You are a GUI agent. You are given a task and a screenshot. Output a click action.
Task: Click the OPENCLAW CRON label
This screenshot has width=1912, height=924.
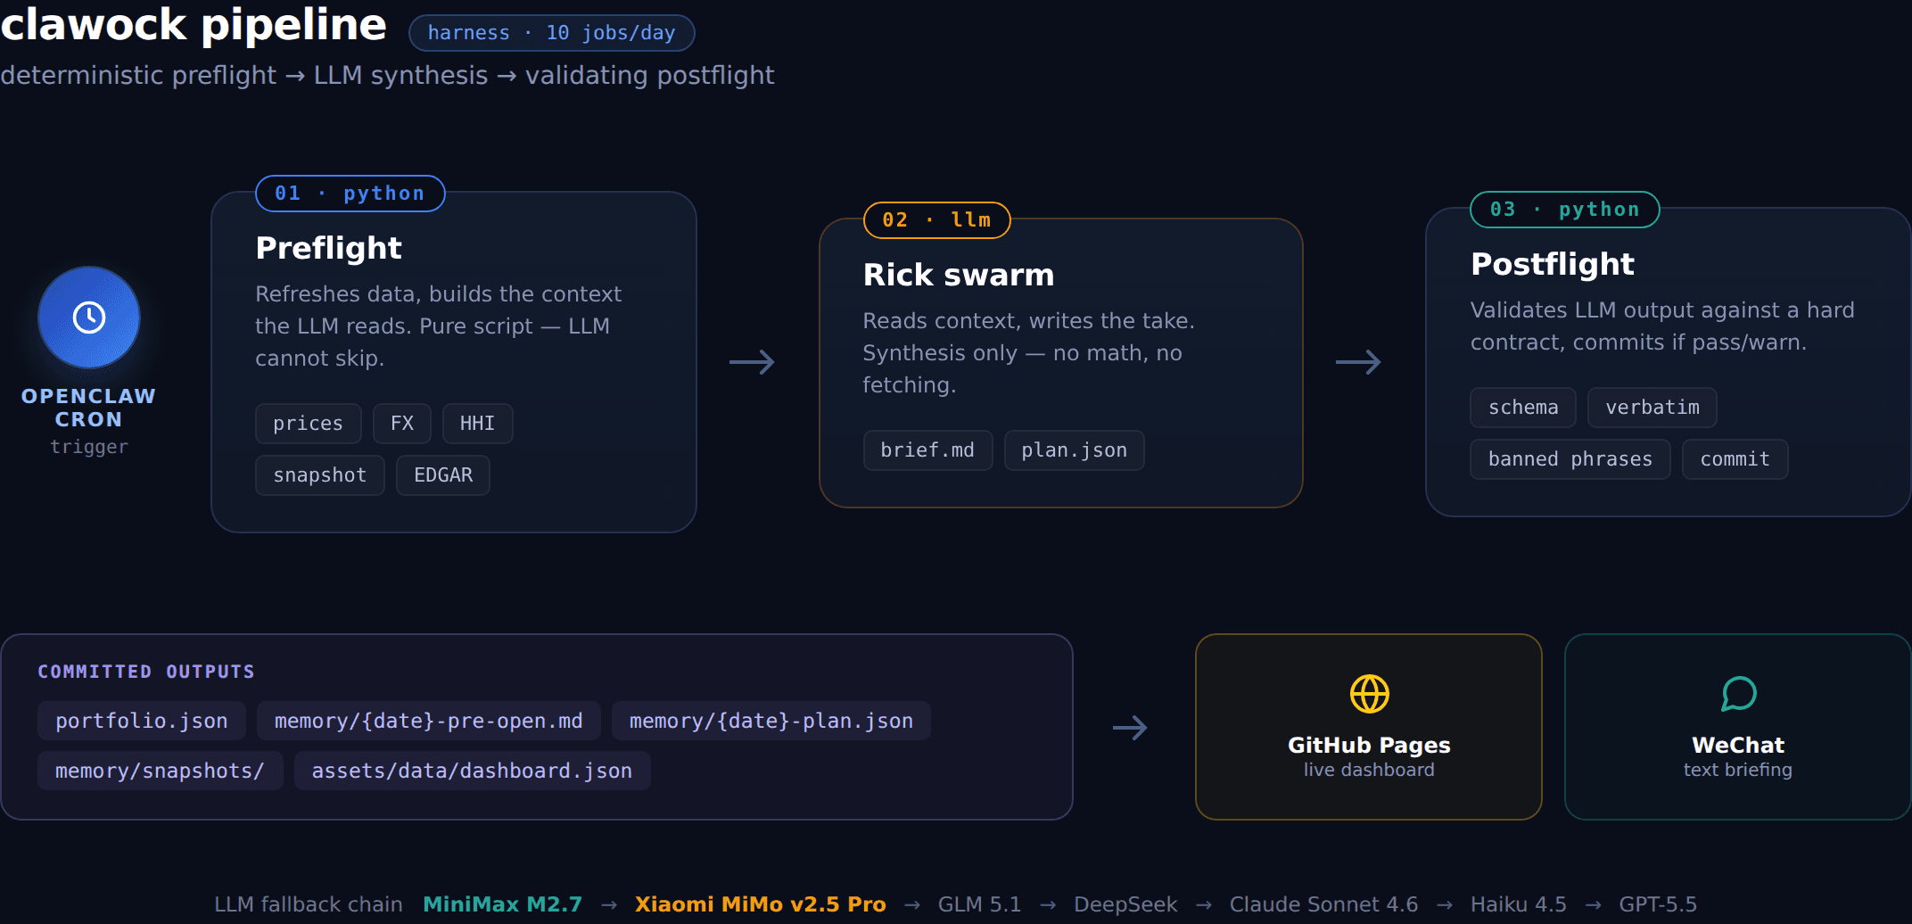(x=88, y=408)
